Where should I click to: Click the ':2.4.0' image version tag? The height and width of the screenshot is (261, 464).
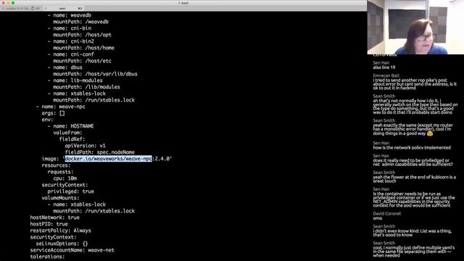click(x=161, y=159)
